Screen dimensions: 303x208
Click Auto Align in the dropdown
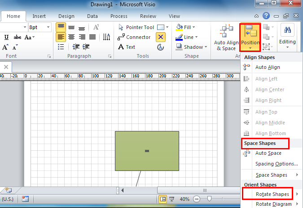click(268, 68)
